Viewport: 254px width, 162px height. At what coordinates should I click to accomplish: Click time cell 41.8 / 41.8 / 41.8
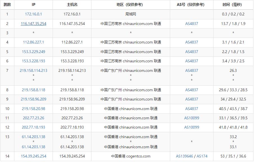point(233,127)
